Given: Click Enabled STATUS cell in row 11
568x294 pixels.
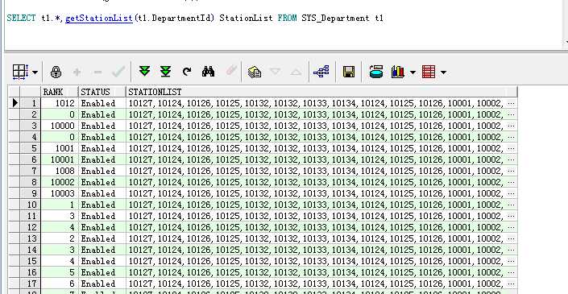Looking at the screenshot, I should click(x=102, y=216).
